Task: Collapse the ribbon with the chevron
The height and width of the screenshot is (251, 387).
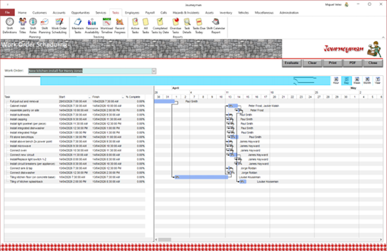Action: point(383,37)
